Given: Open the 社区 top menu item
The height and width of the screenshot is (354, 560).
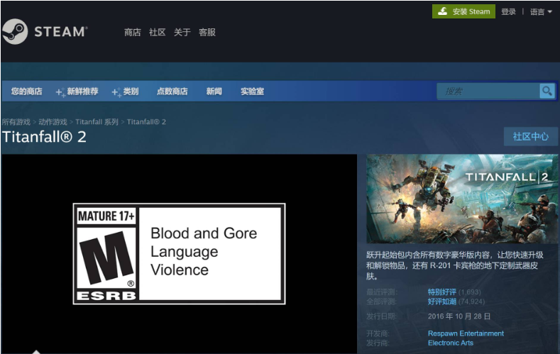Looking at the screenshot, I should 157,32.
